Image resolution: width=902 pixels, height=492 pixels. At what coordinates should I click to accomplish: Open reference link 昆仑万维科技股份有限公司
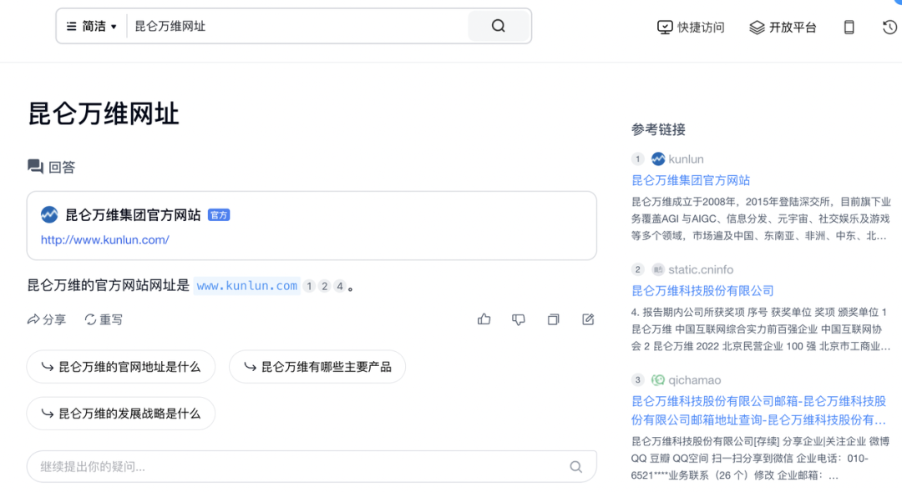pyautogui.click(x=702, y=291)
